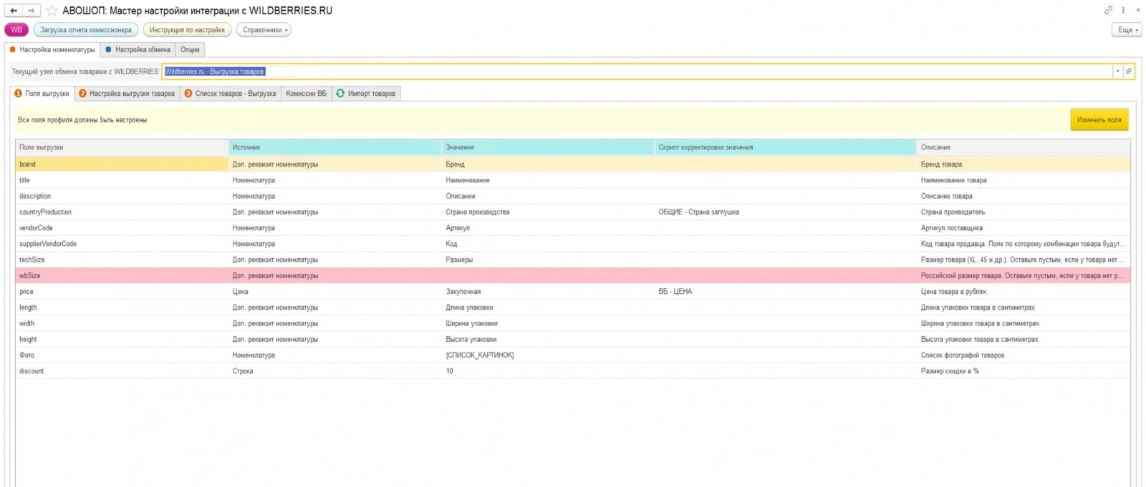
Task: Open the Опции tab
Action: click(x=190, y=50)
